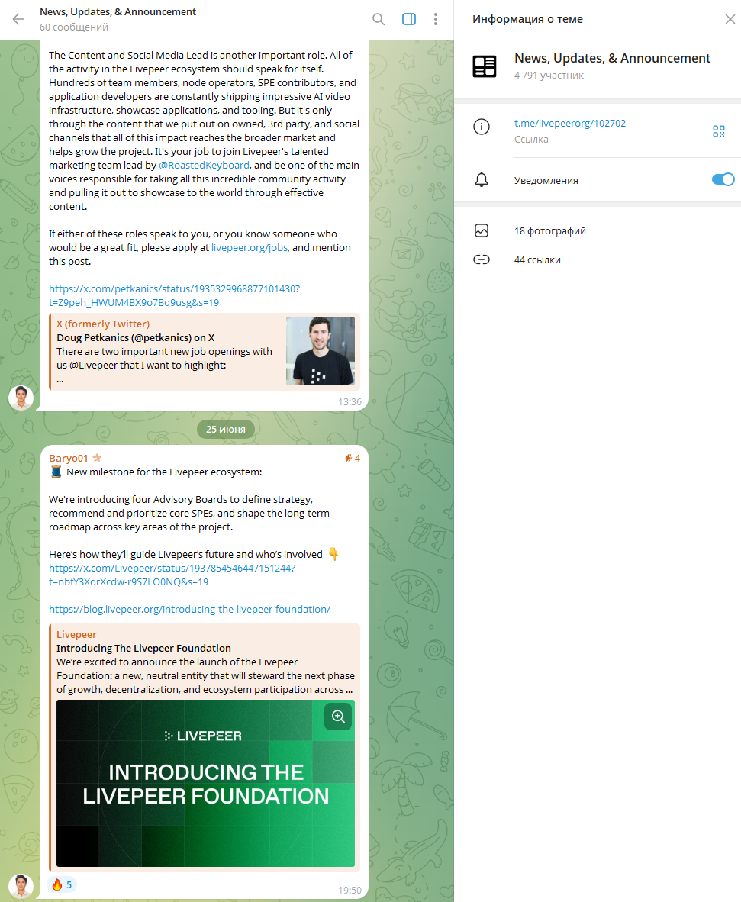Click the @RoastedKeyboard mention
Viewport: 741px width, 902px height.
tap(204, 165)
